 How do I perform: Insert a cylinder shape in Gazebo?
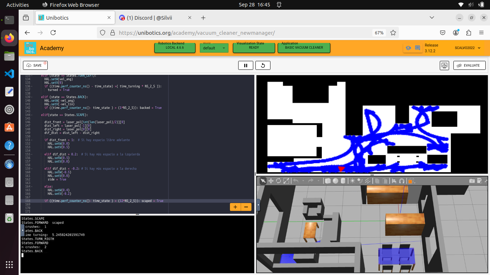click(343, 181)
